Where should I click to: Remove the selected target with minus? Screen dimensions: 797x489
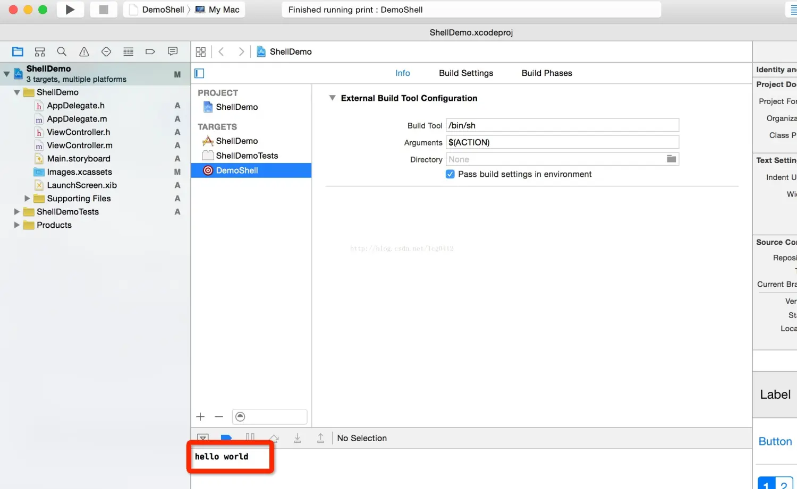tap(219, 417)
